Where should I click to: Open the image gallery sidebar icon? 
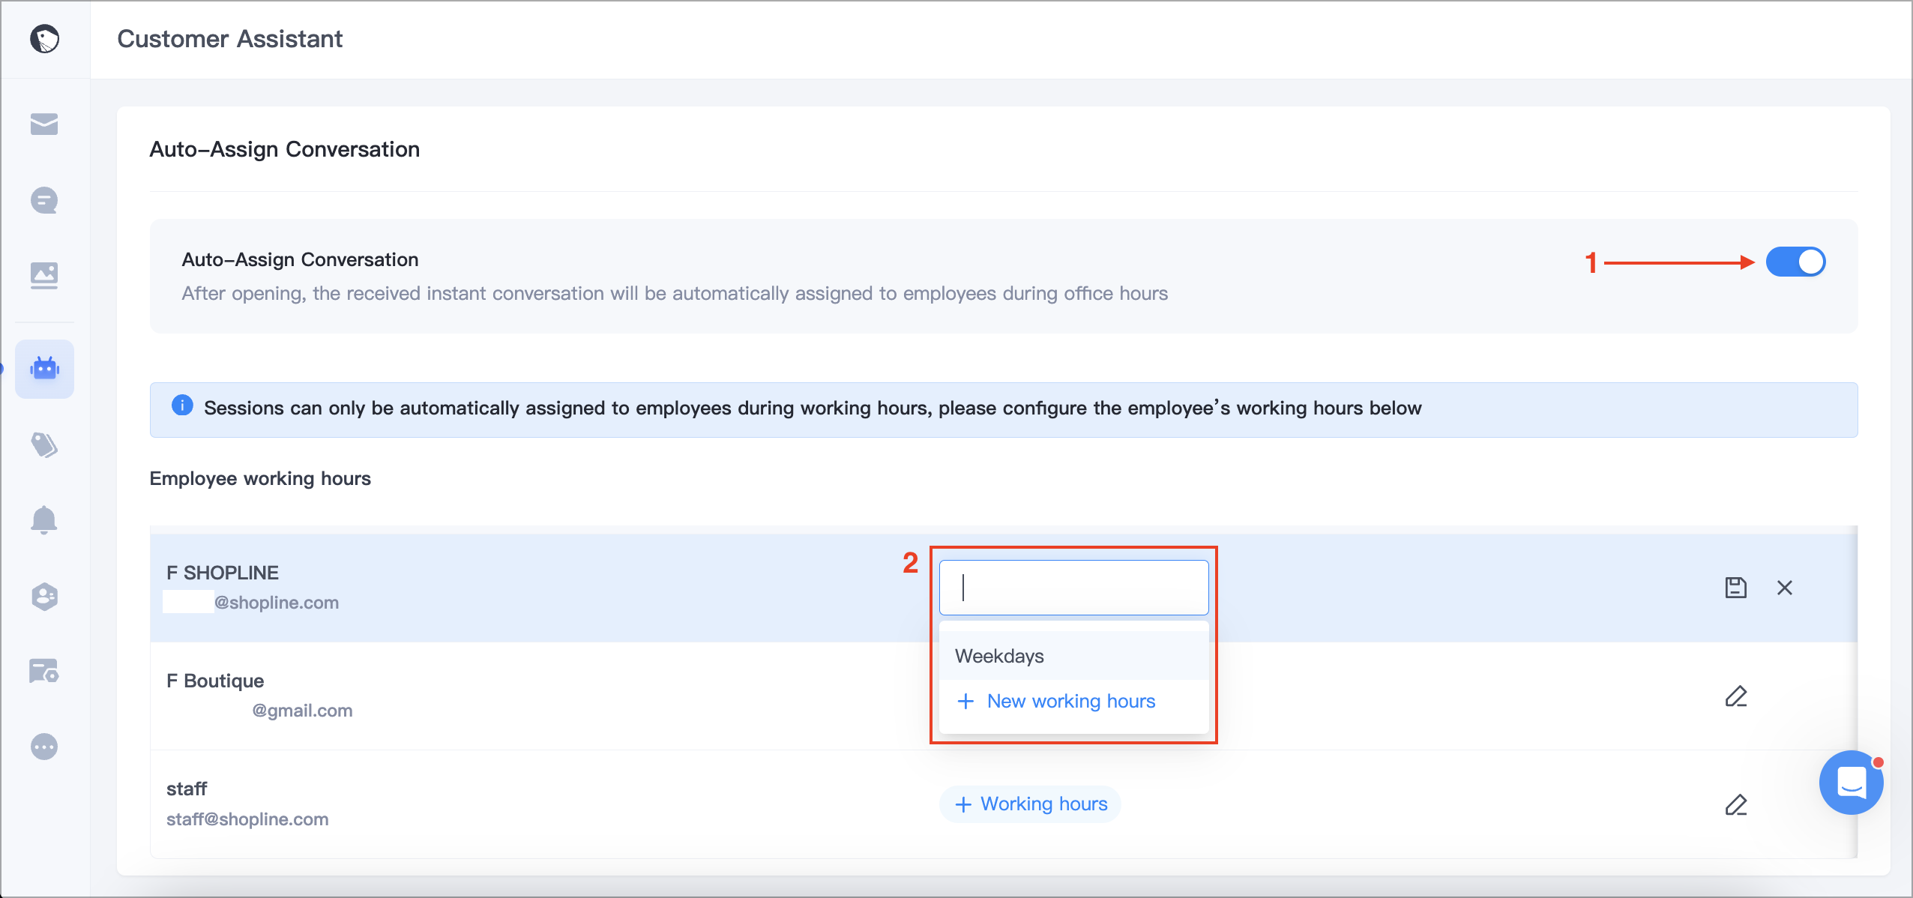click(44, 275)
